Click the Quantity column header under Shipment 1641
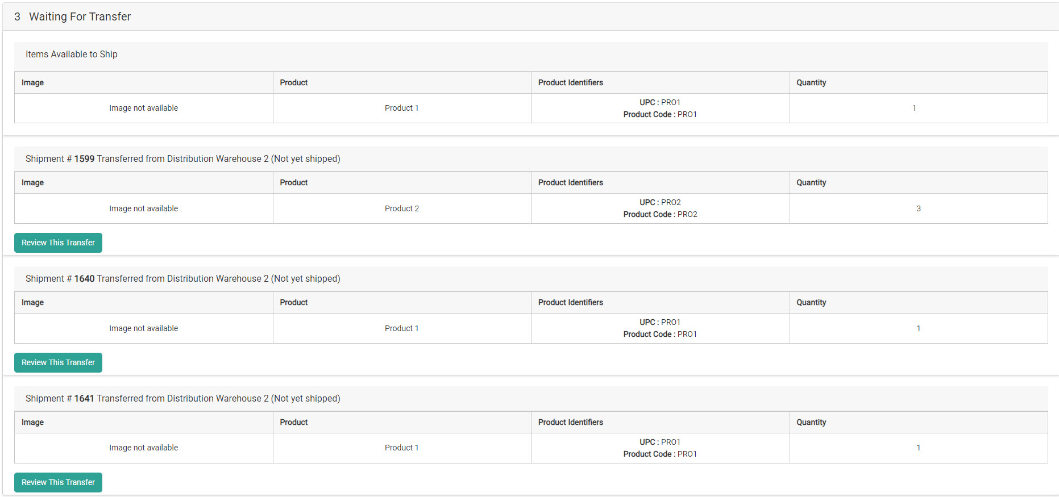 811,422
